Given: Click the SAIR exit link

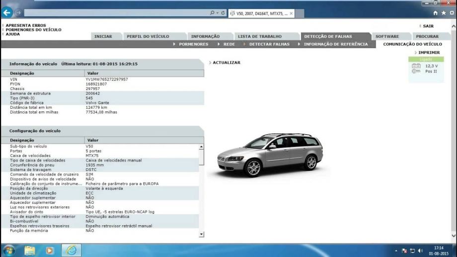Looking at the screenshot, I should click(x=428, y=26).
